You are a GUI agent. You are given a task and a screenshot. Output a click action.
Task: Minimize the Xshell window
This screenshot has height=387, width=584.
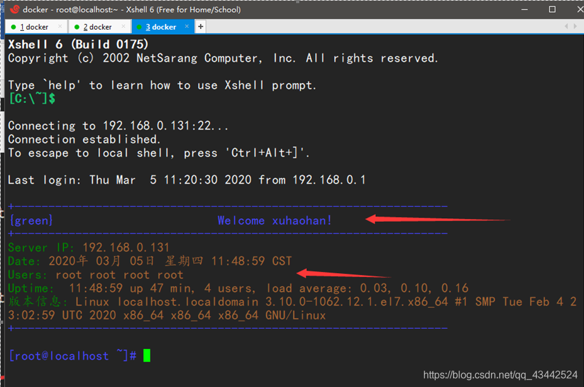525,9
